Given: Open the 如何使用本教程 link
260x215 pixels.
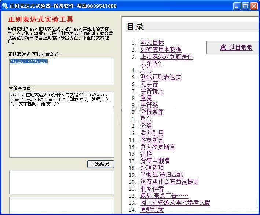Looking at the screenshot, I should pos(161,50).
